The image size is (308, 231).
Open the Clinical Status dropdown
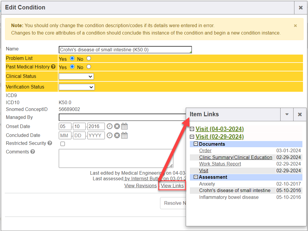click(x=76, y=76)
